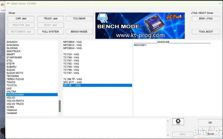Click the brand list scrollbar thumb
The height and width of the screenshot is (139, 223).
pyautogui.click(x=60, y=106)
